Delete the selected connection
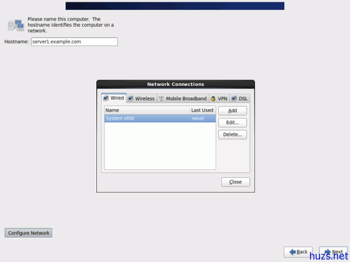 point(232,135)
